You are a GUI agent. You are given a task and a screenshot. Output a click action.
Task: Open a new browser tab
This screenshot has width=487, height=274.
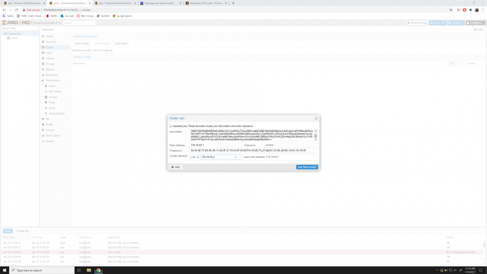233,3
